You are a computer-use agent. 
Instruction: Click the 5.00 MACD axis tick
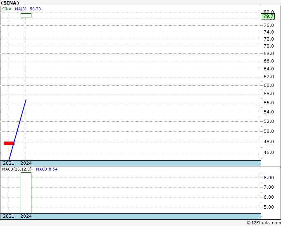click(269, 207)
